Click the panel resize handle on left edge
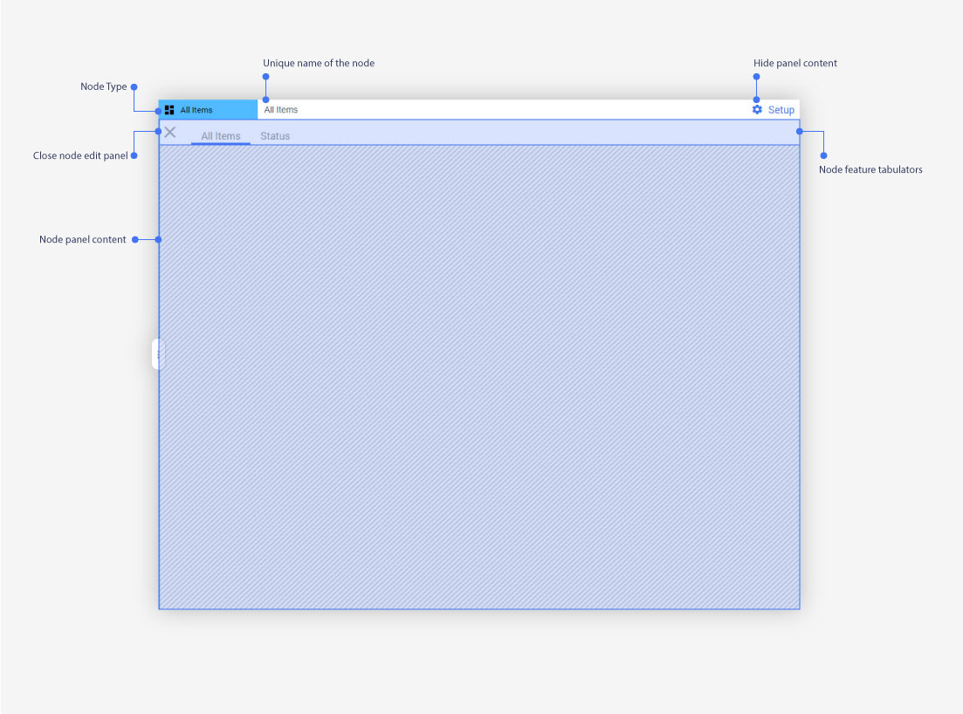963x714 pixels. coord(158,354)
